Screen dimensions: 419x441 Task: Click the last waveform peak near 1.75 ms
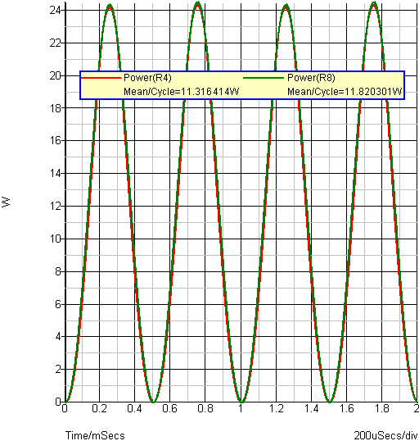(x=374, y=2)
